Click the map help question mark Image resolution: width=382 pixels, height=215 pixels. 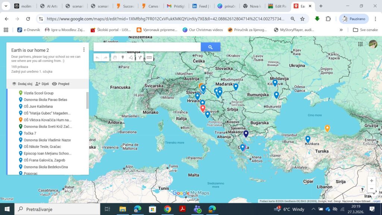point(363,190)
